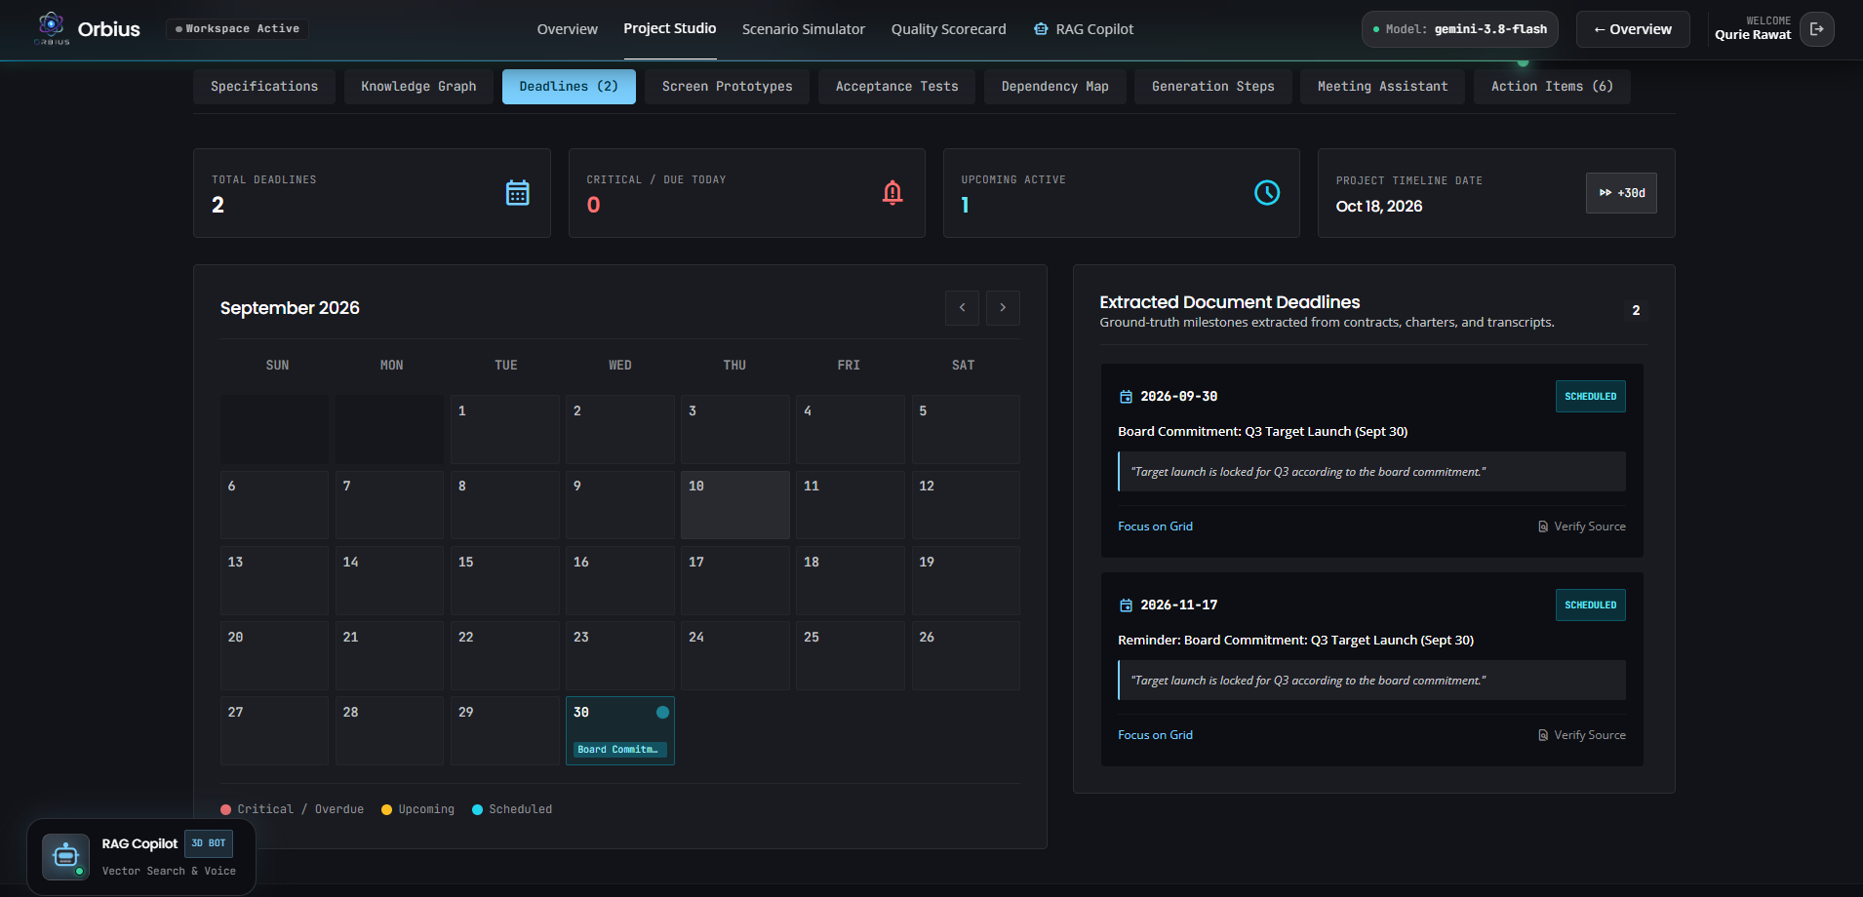Switch to the Knowledge Graph tab
Screen dimensions: 1863x897
[418, 87]
